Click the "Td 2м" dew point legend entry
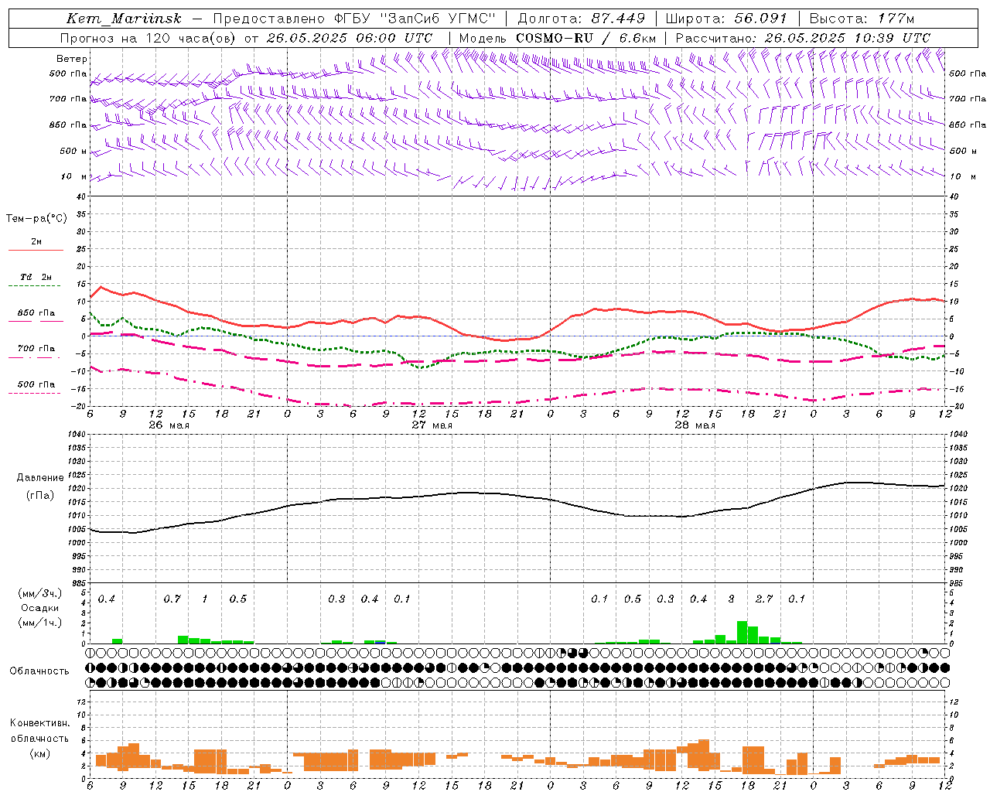990x792 pixels. coord(36,277)
